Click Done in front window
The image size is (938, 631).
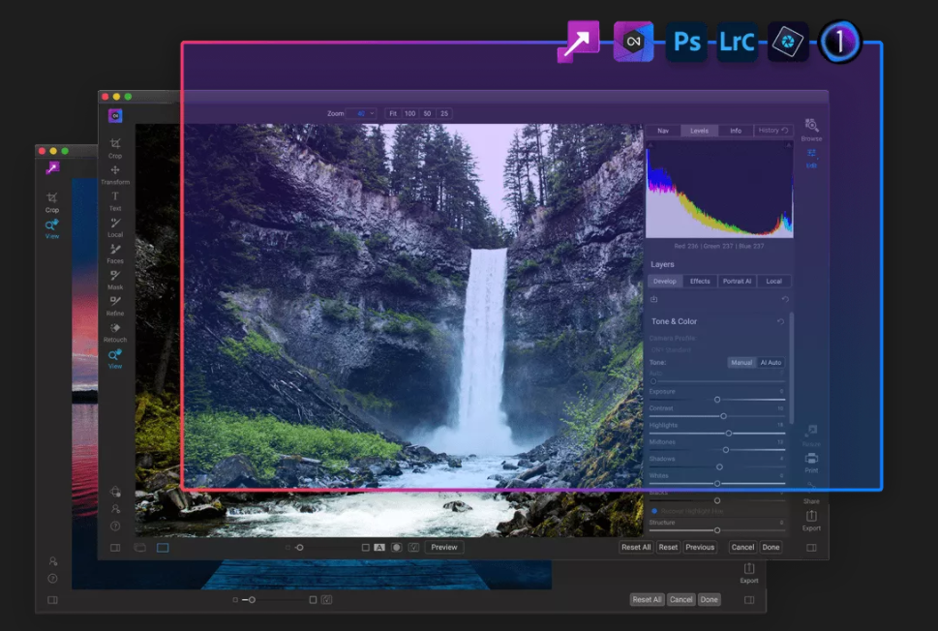pyautogui.click(x=772, y=547)
